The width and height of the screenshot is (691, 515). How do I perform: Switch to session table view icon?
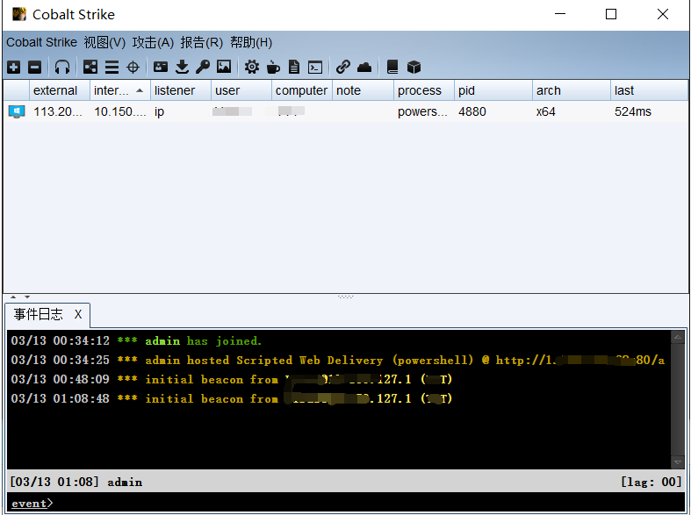coord(112,68)
